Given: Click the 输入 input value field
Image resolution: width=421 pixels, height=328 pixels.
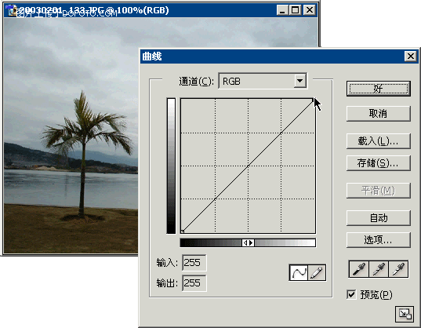Looking at the screenshot, I should (194, 263).
